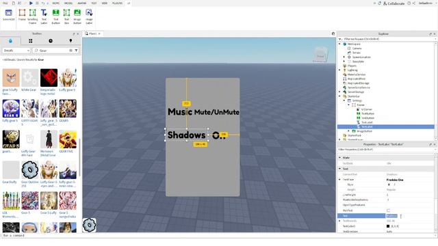Screen dimensions: 438x246
Task: Collapse the Workspace tree node
Action: click(x=339, y=44)
